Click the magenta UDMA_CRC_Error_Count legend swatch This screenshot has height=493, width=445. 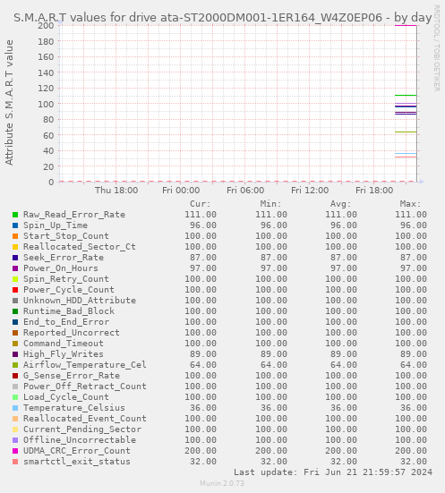(x=15, y=451)
